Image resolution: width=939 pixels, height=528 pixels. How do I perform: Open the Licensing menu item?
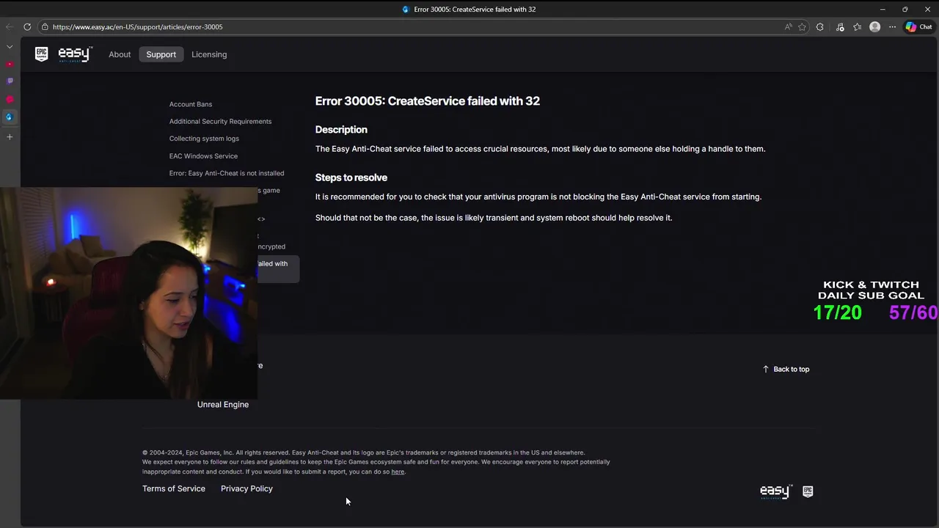point(209,54)
